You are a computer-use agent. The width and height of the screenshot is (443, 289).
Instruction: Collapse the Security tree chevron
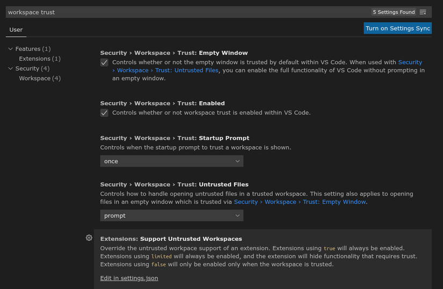(11, 69)
